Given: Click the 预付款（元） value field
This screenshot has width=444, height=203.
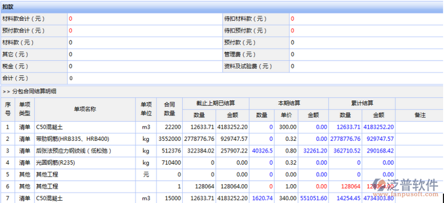Looking at the screenshot, I should point(366,43).
